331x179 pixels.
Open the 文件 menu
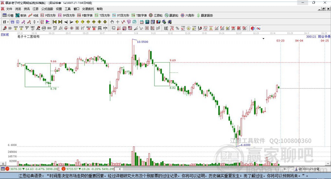9,9
